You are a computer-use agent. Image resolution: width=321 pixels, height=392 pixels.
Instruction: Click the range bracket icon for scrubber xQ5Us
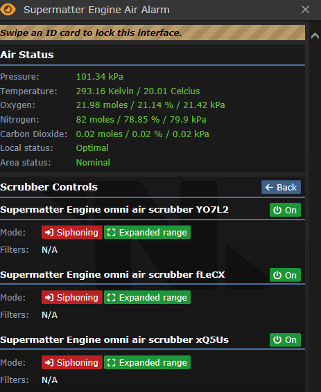pos(112,362)
